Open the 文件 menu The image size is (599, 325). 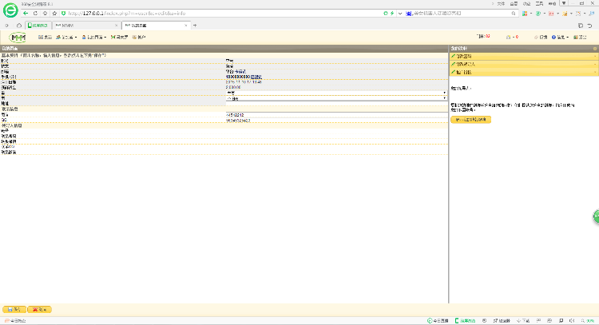[501, 3]
